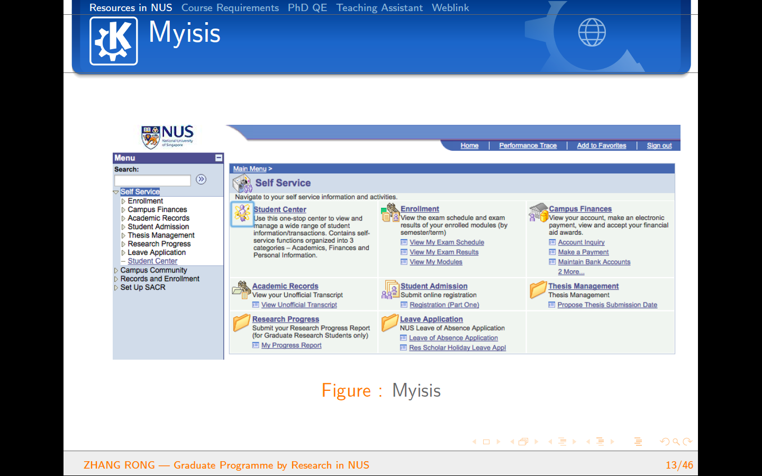
Task: Click the Student Center star icon
Action: coord(242,214)
